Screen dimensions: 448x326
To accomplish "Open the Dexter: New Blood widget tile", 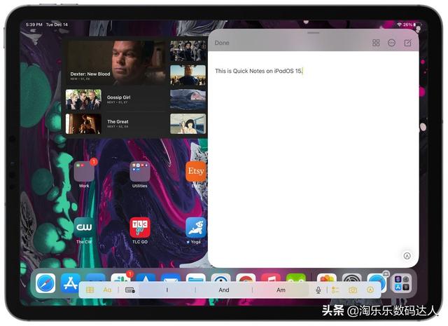I will tap(116, 62).
